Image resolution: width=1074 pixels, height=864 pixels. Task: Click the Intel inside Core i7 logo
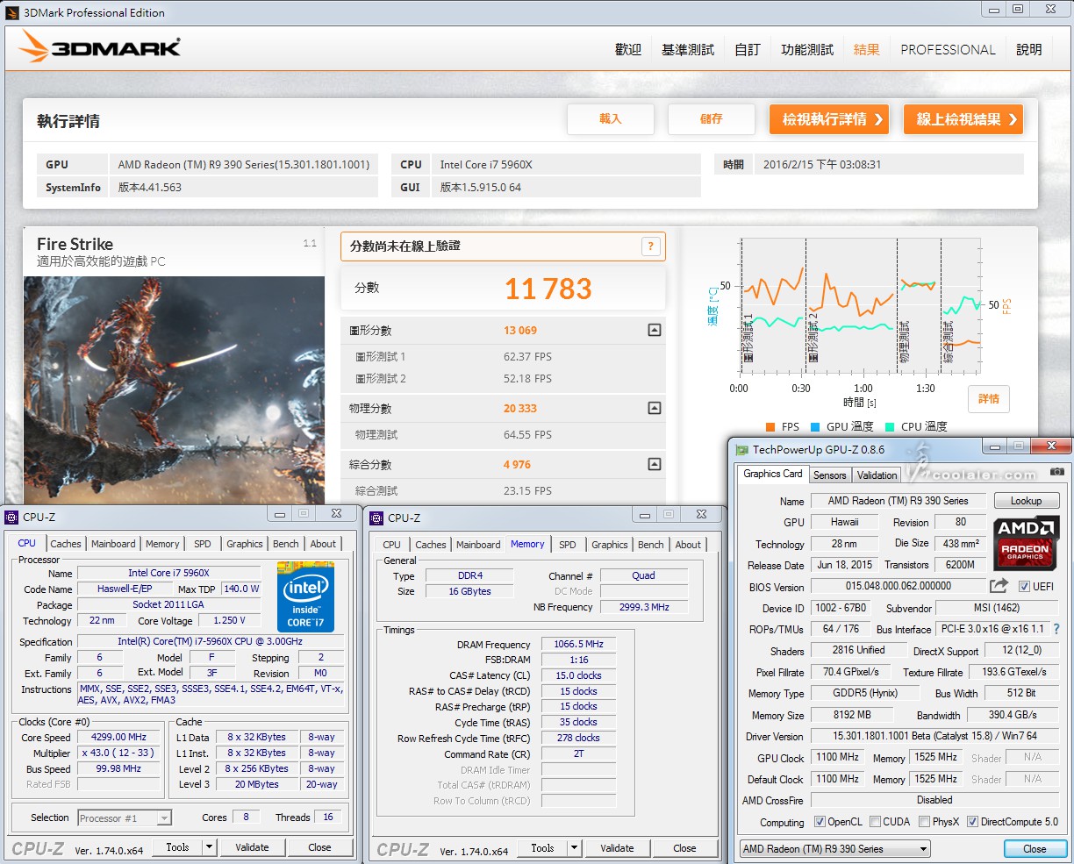[x=306, y=596]
